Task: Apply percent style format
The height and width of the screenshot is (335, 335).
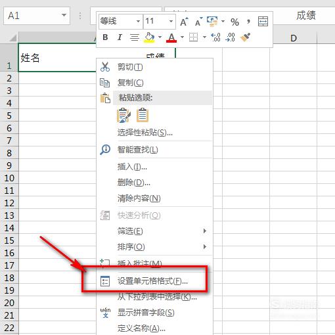Action: pos(234,22)
